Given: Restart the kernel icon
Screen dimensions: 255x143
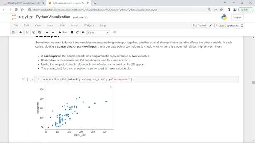Looking at the screenshot, I should [x=78, y=33].
